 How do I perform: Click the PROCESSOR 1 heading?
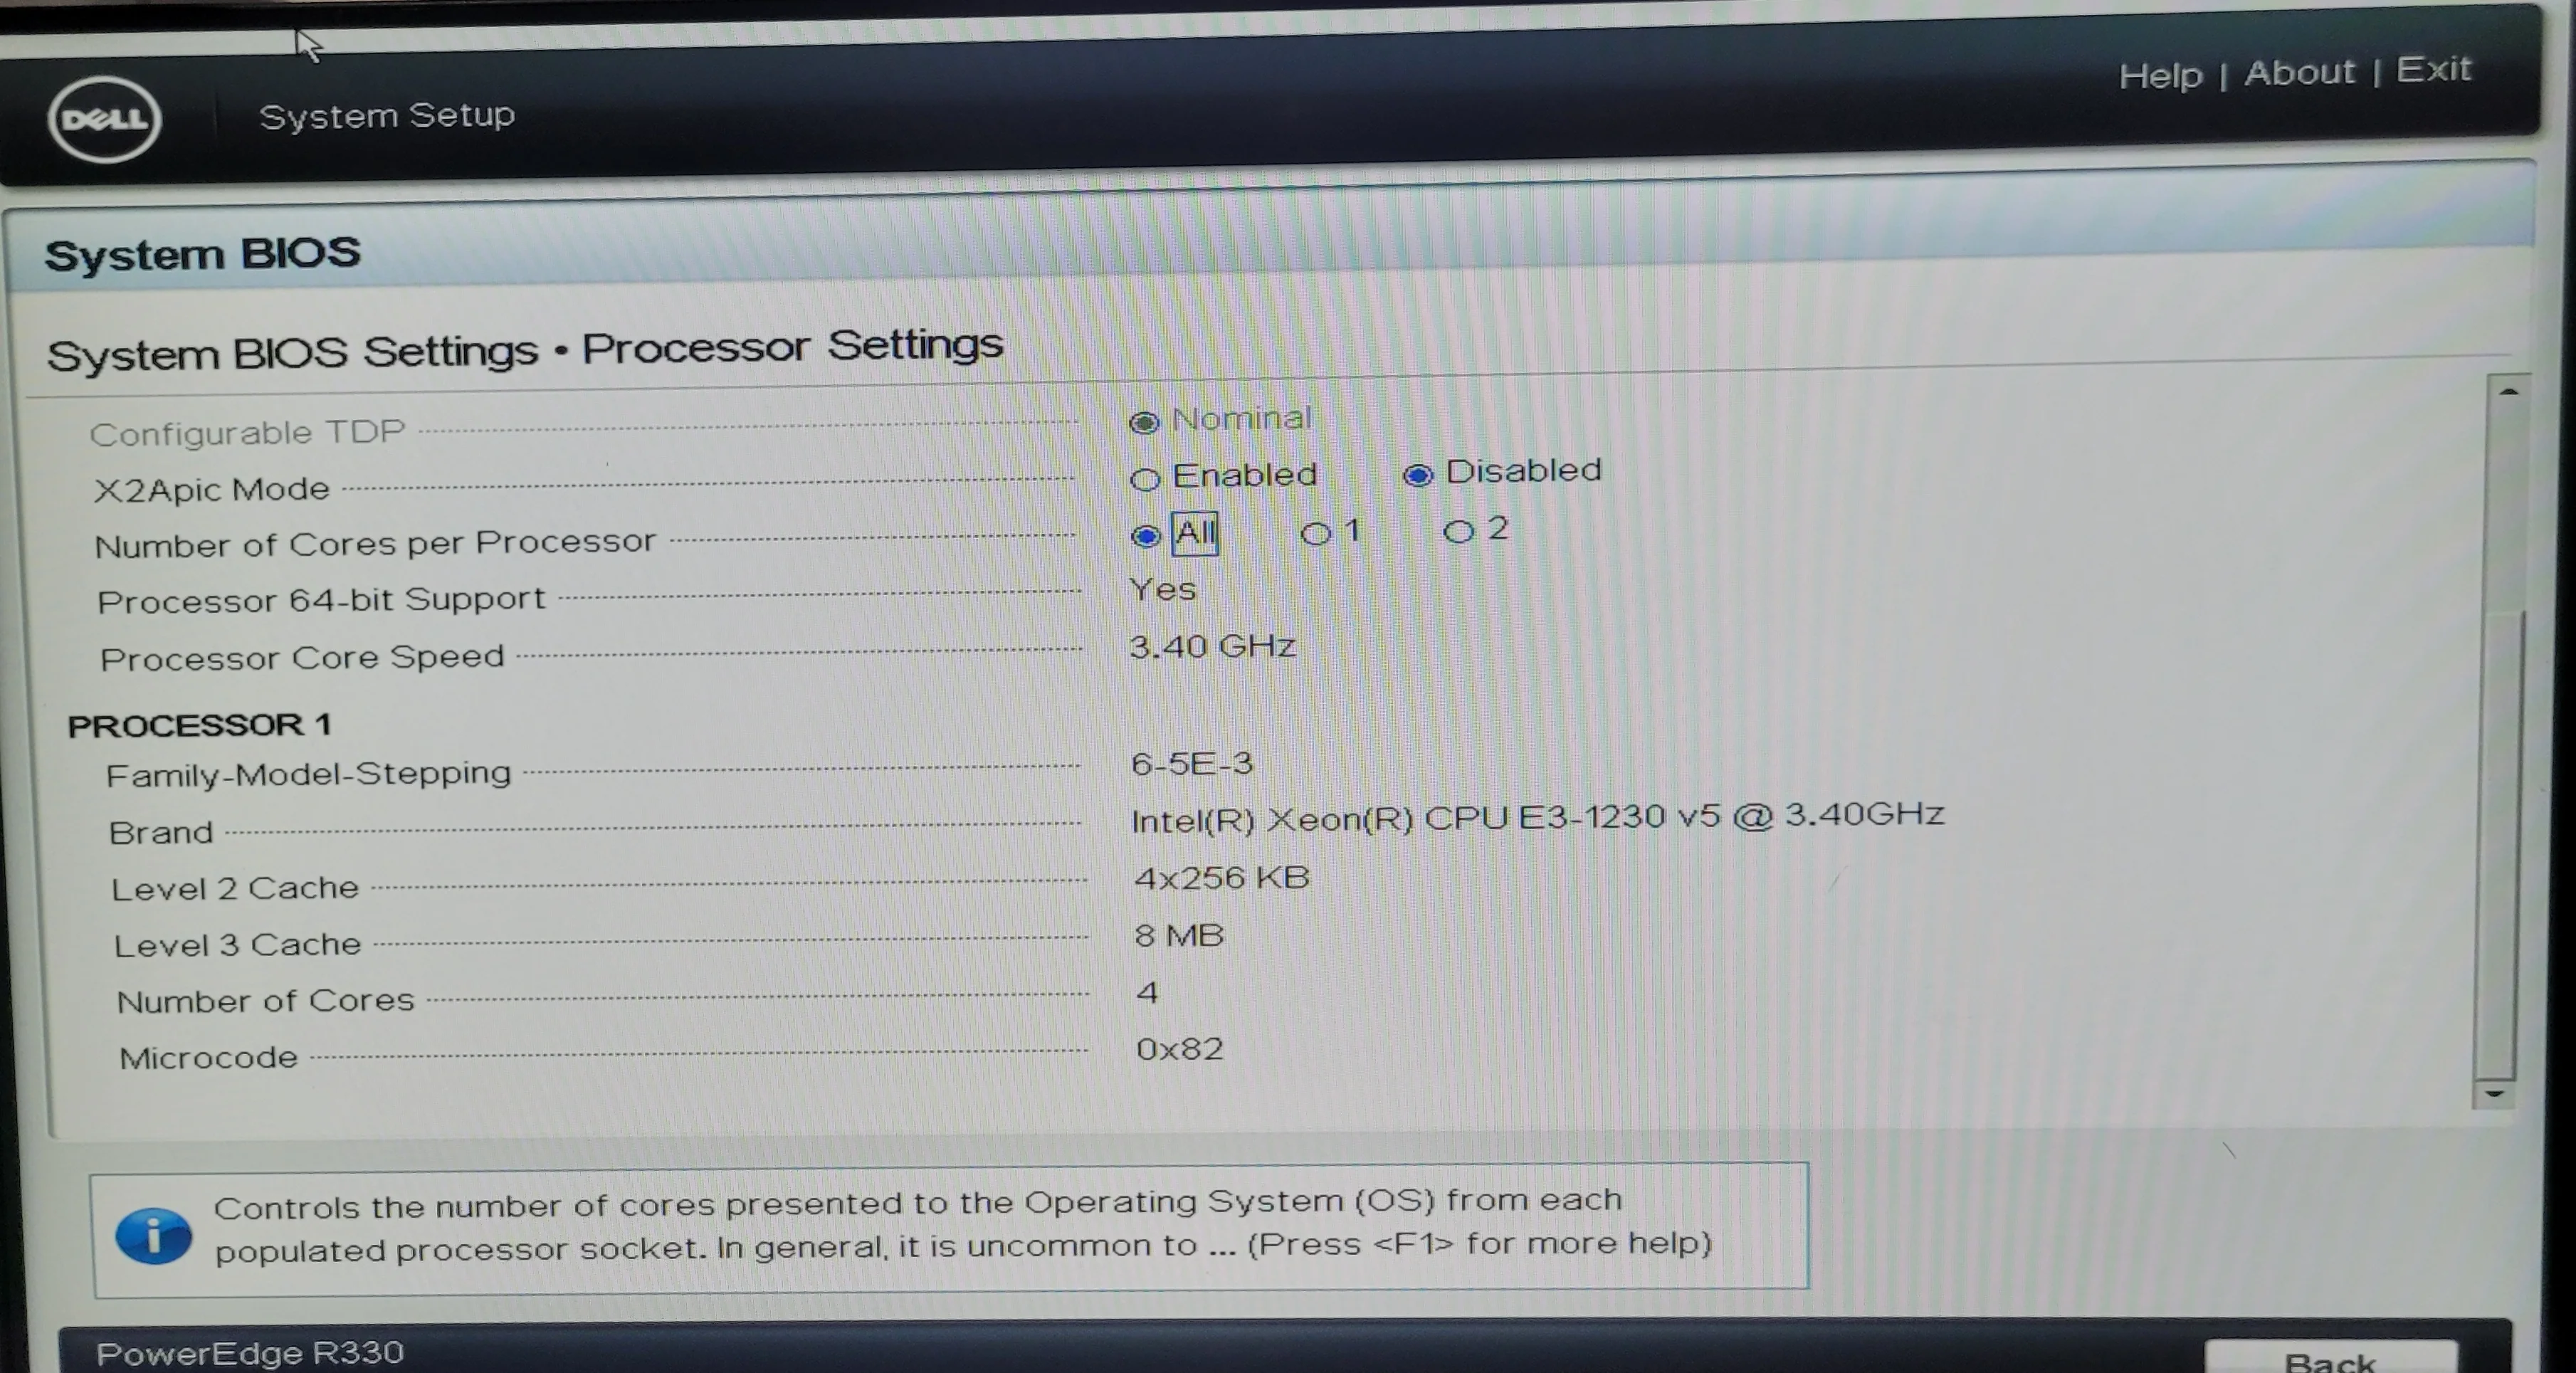tap(199, 725)
